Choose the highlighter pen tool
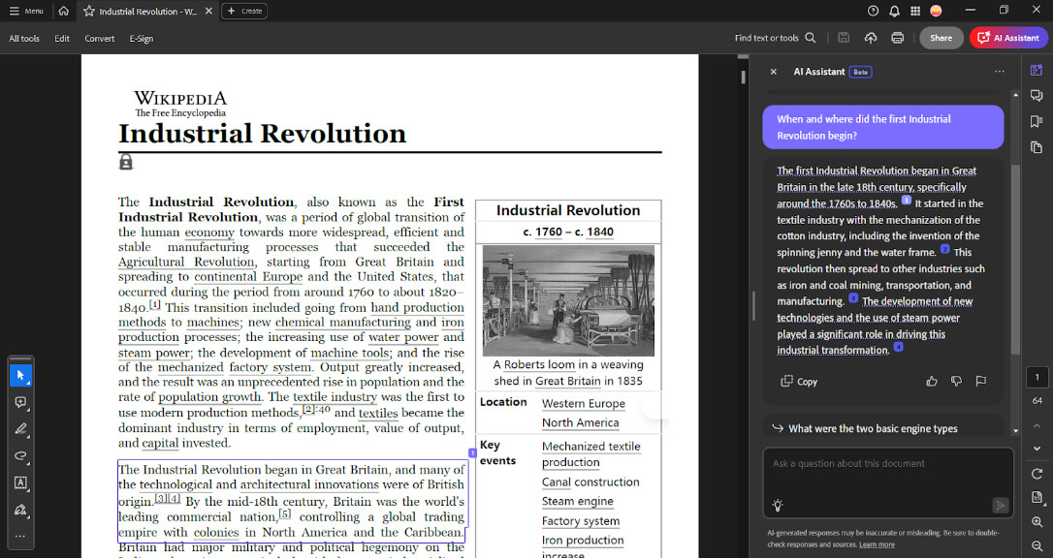This screenshot has width=1053, height=559. [x=20, y=429]
